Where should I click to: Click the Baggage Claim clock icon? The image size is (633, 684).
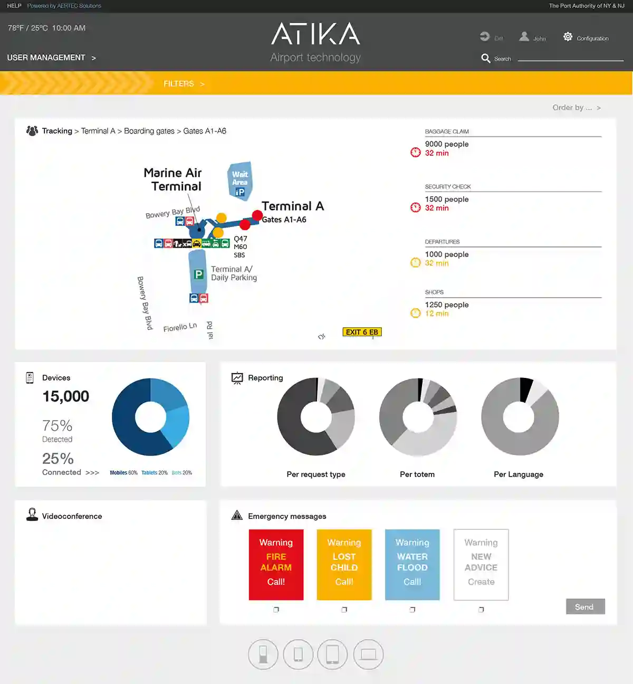tap(416, 153)
